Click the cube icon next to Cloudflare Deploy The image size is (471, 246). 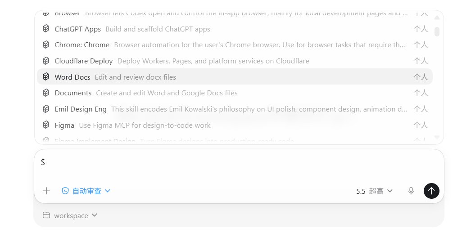pos(45,61)
